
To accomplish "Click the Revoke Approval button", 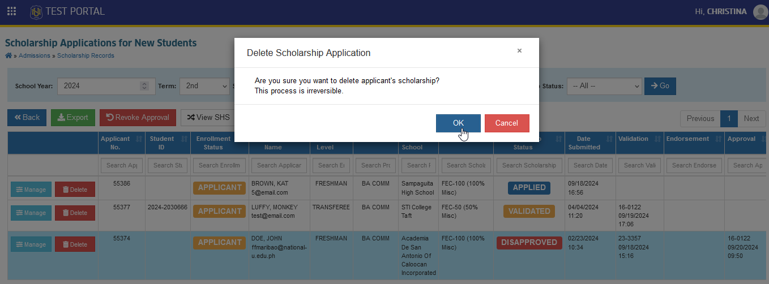I will point(138,118).
